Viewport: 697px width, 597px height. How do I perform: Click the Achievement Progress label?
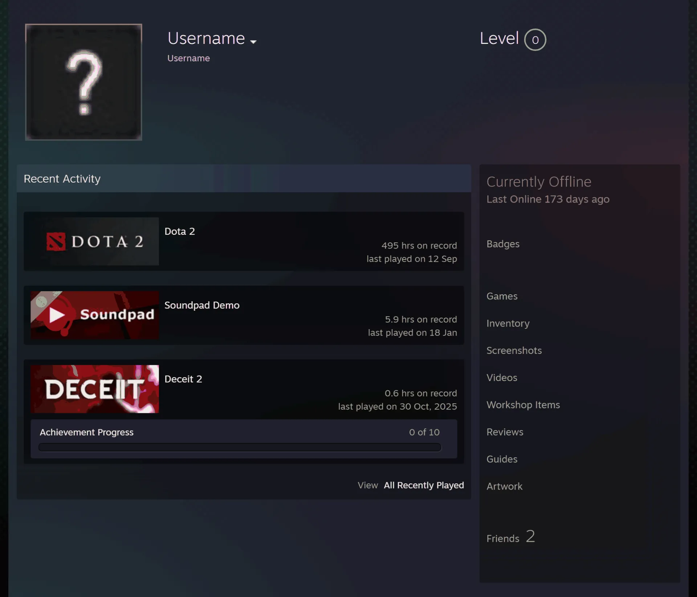coord(87,432)
